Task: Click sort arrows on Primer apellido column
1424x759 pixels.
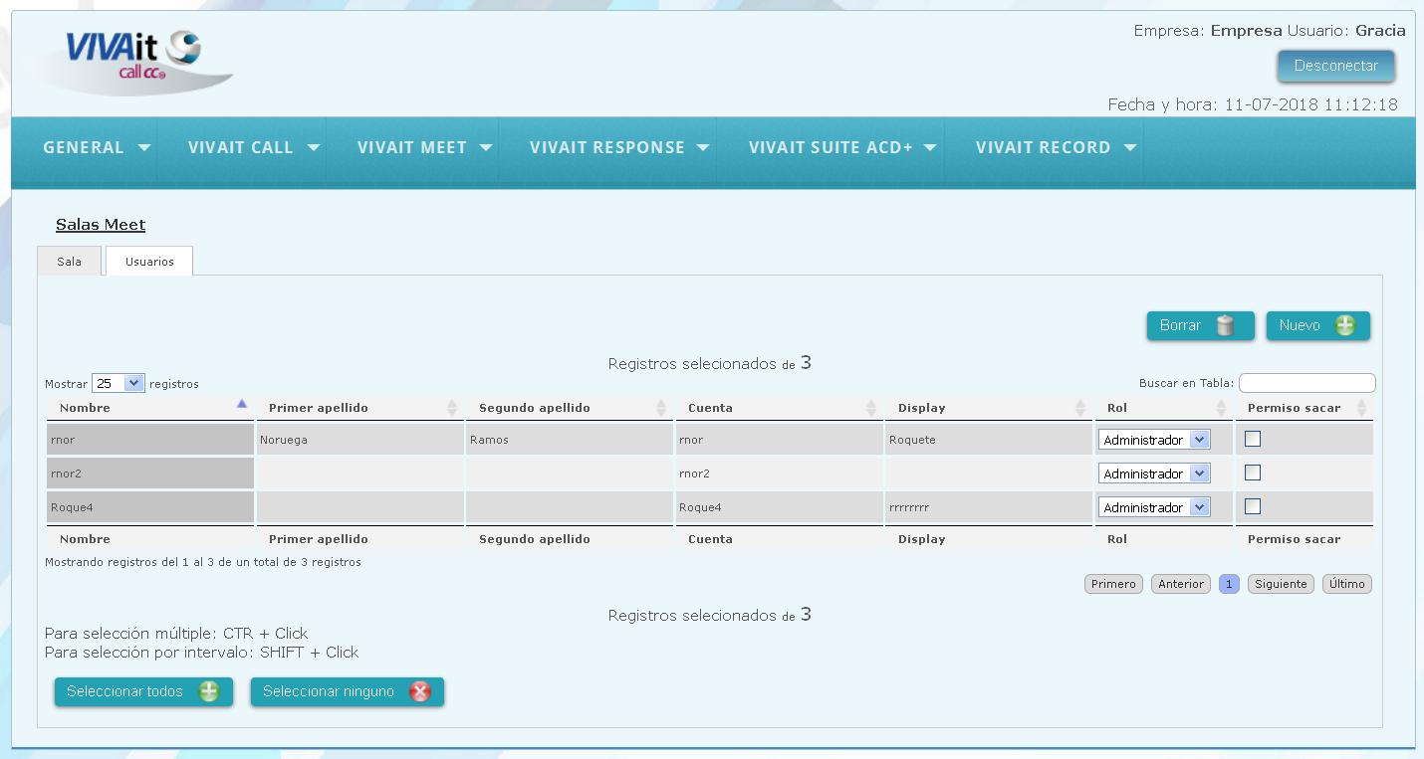Action: 452,408
